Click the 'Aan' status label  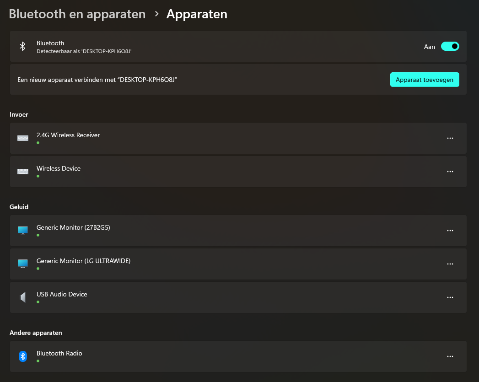tap(430, 47)
